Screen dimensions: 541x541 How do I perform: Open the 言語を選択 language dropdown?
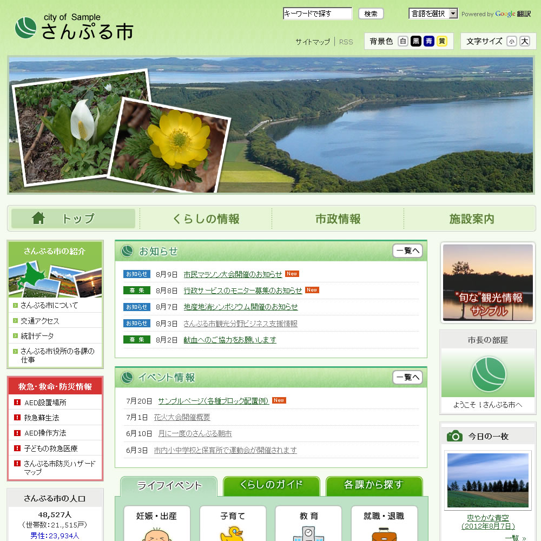(x=433, y=13)
